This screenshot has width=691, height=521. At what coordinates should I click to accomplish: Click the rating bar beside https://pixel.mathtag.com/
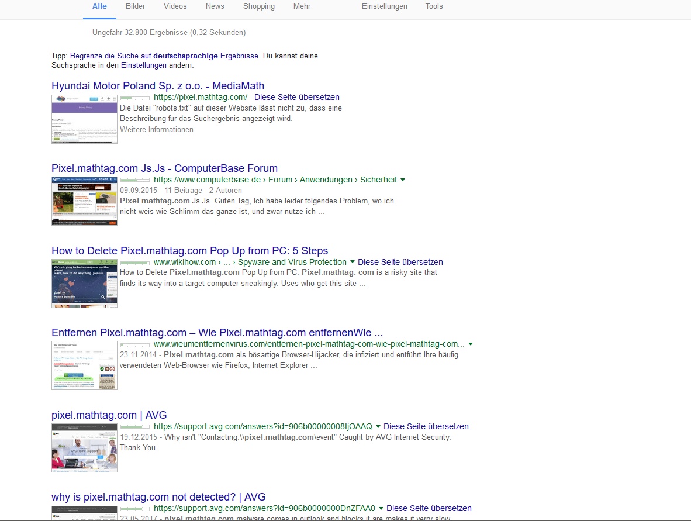coord(135,98)
